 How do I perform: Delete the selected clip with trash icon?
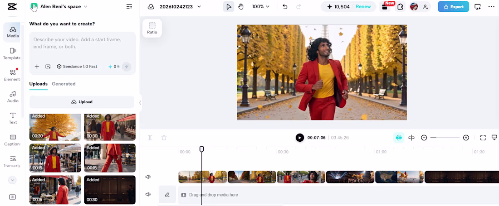(164, 138)
